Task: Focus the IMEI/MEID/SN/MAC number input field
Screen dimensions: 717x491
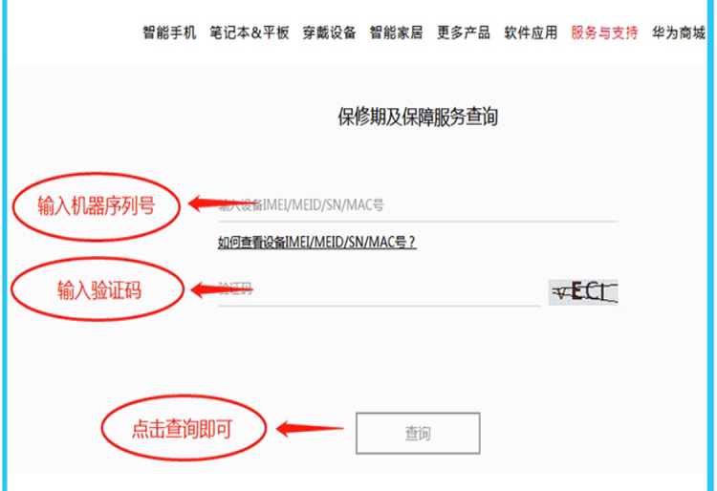Action: tap(418, 205)
